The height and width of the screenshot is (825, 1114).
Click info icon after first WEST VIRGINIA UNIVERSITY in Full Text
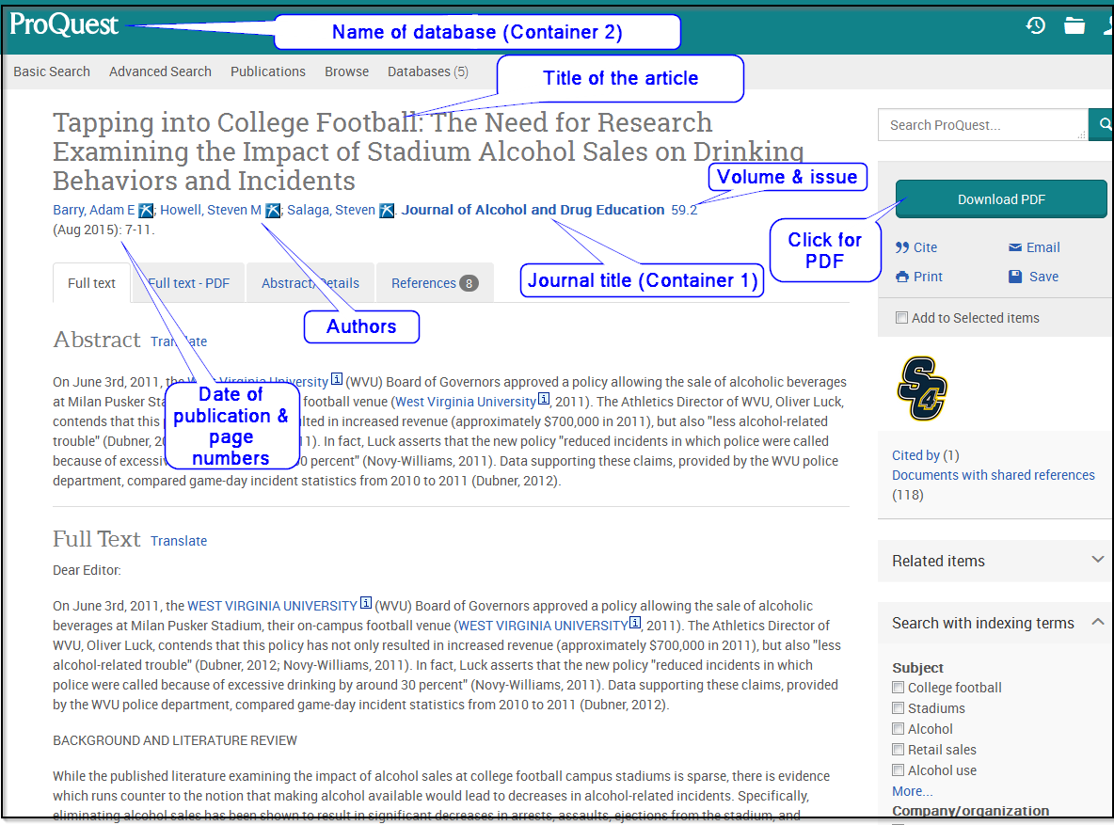pyautogui.click(x=366, y=603)
